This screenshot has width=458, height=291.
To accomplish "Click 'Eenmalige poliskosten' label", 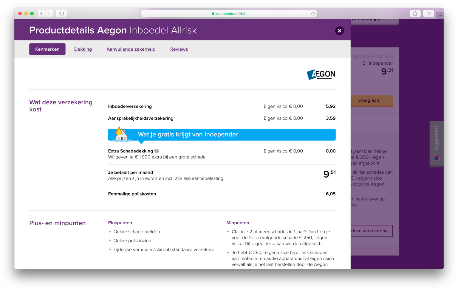I will point(132,194).
